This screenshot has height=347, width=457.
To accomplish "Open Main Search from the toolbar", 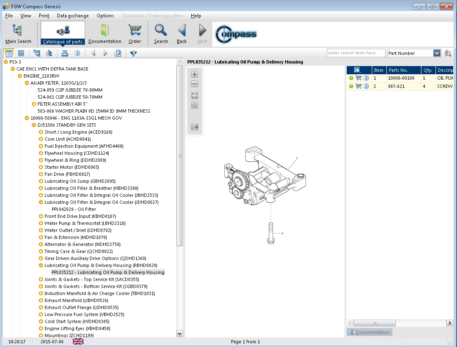I will (x=18, y=34).
